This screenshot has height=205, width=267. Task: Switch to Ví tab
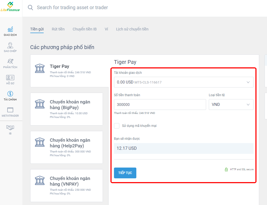(x=106, y=29)
